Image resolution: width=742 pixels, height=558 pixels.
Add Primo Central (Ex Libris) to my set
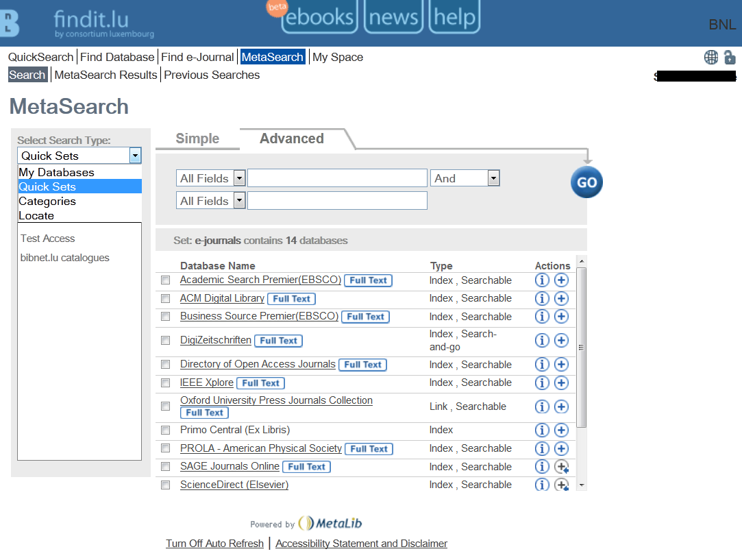(561, 430)
